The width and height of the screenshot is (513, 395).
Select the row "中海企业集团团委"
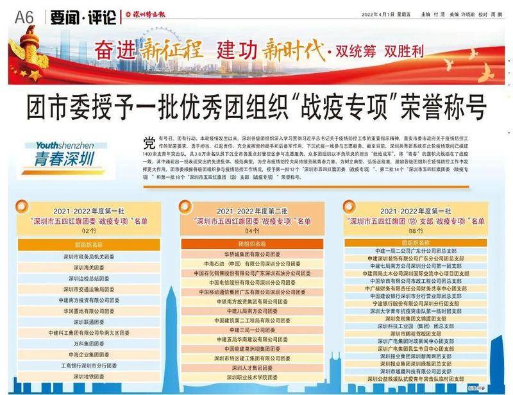pyautogui.click(x=88, y=355)
